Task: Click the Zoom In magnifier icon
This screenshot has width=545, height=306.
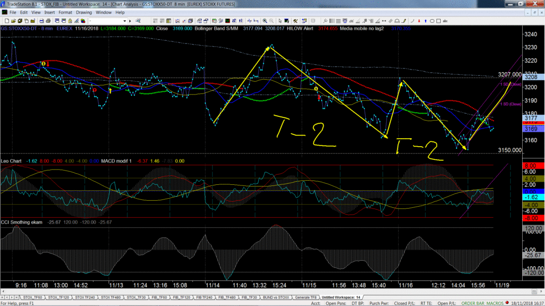Action: click(265, 21)
